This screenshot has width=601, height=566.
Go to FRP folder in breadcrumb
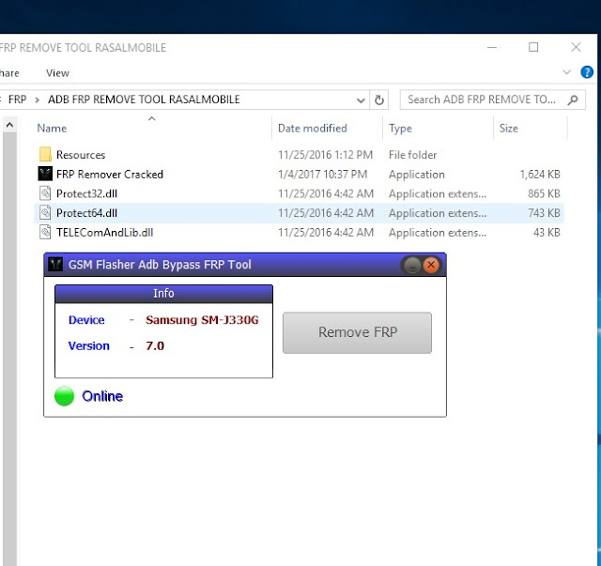point(17,99)
